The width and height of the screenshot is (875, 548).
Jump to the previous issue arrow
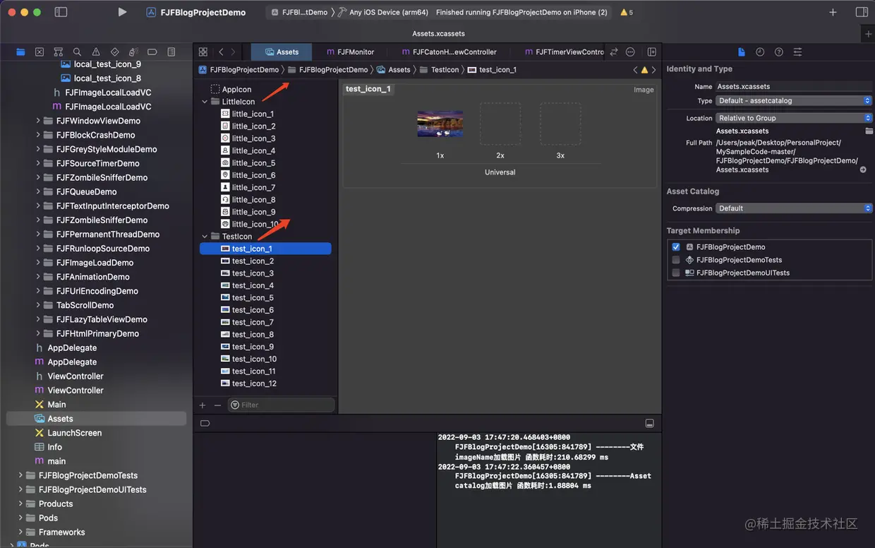coord(635,70)
